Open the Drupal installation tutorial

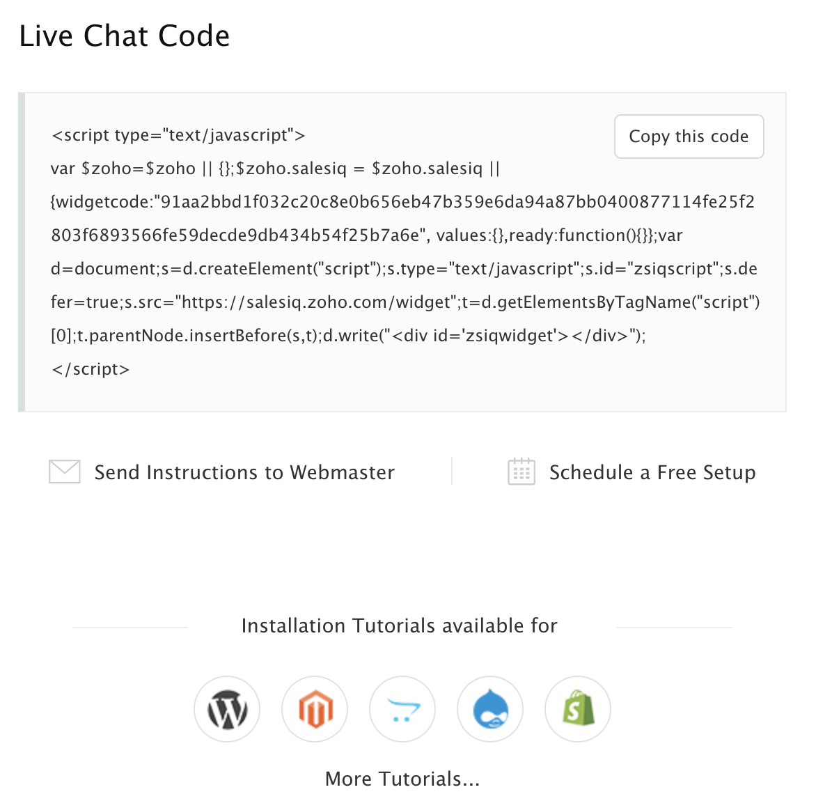(x=490, y=709)
